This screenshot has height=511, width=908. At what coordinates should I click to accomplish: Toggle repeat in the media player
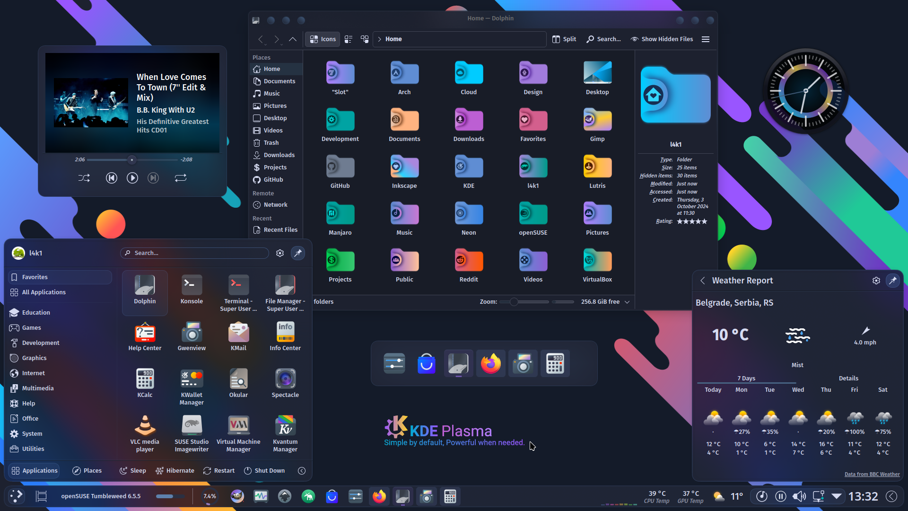coord(181,178)
